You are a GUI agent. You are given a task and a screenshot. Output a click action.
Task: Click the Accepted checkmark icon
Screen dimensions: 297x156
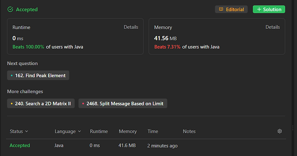coord(10,9)
